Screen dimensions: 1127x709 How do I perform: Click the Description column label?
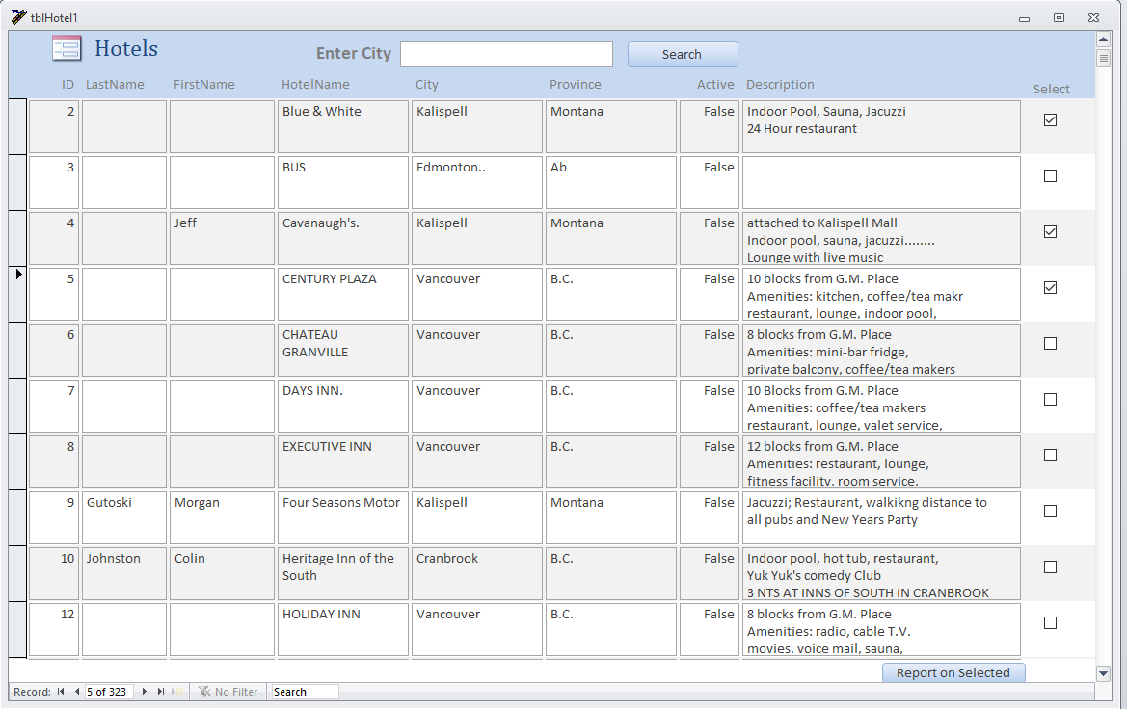pos(780,84)
